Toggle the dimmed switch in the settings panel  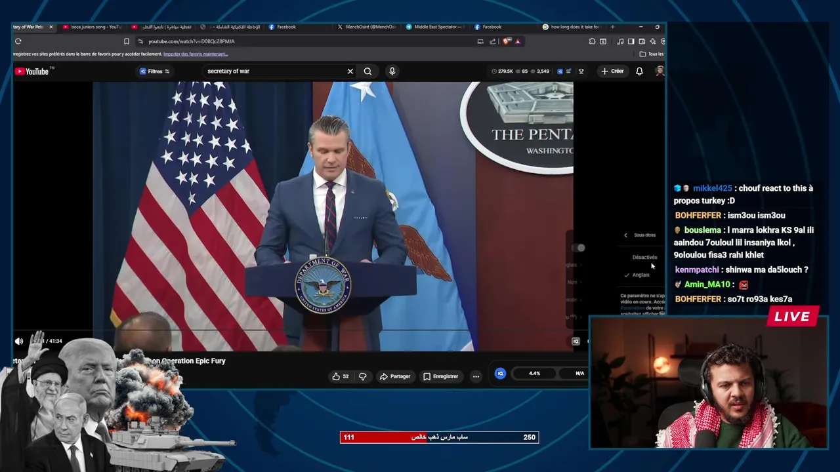click(x=579, y=248)
